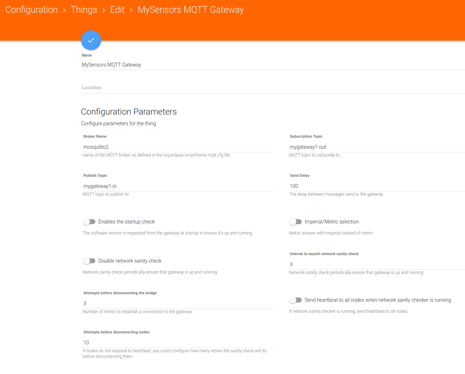Screen dimensions: 465x374
Task: Click the breadcrumb chevron after Configuration
Action: point(64,10)
